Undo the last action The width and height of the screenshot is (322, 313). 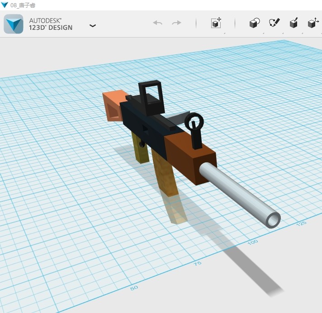click(x=158, y=23)
